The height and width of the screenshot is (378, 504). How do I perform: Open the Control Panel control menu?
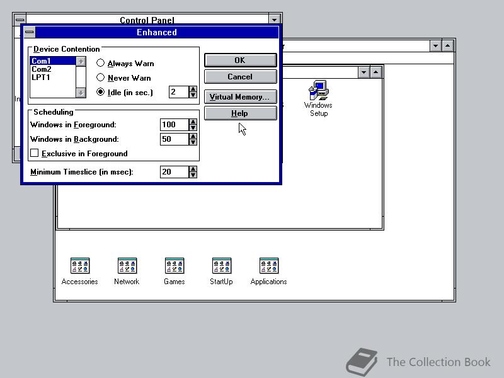pyautogui.click(x=20, y=20)
